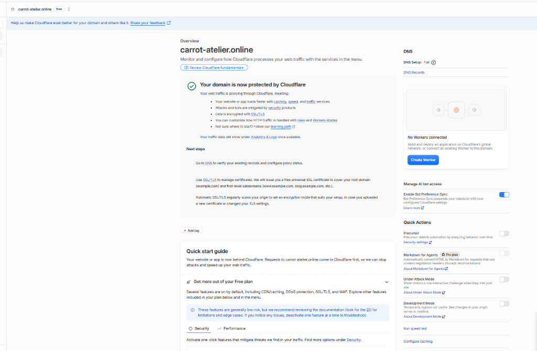Collapse Get more out of your Free plan
Image resolution: width=537 pixels, height=351 pixels.
click(386, 282)
